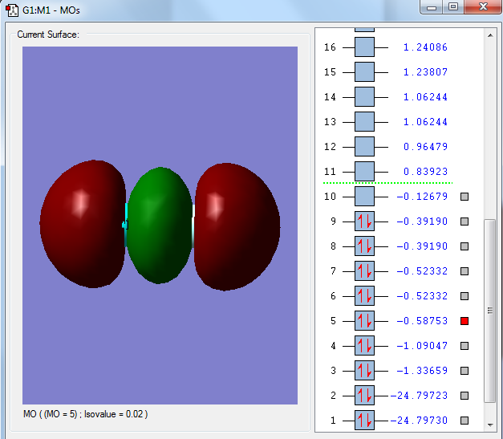Click scrollbar up arrow in orbital list
The image size is (503, 439).
tap(490, 35)
